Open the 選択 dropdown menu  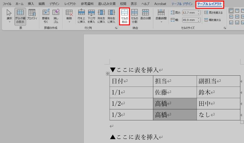[9, 16]
